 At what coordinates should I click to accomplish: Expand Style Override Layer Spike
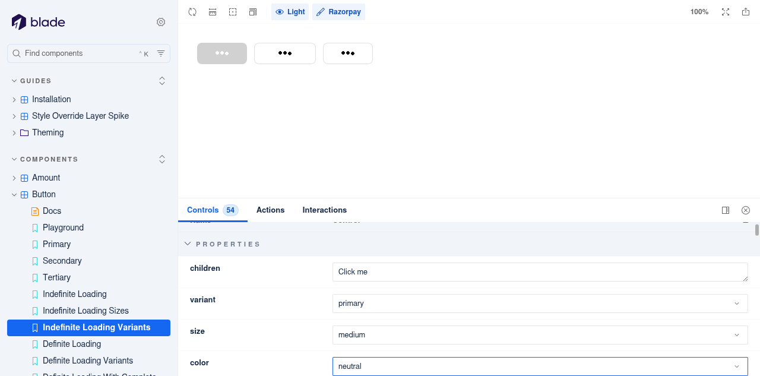pos(14,116)
